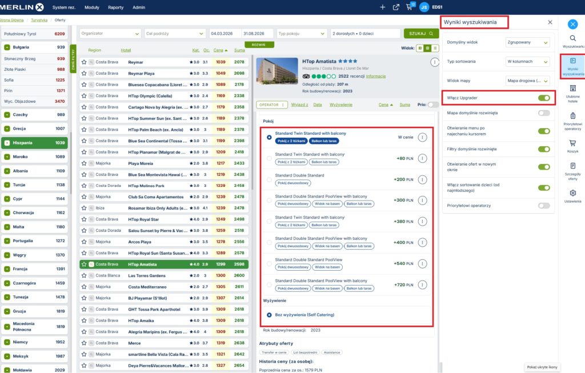The height and width of the screenshot is (373, 585).
Task: Open the Raporty menu
Action: click(x=115, y=7)
